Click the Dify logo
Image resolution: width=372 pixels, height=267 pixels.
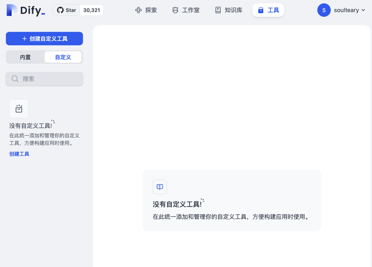pyautogui.click(x=26, y=10)
